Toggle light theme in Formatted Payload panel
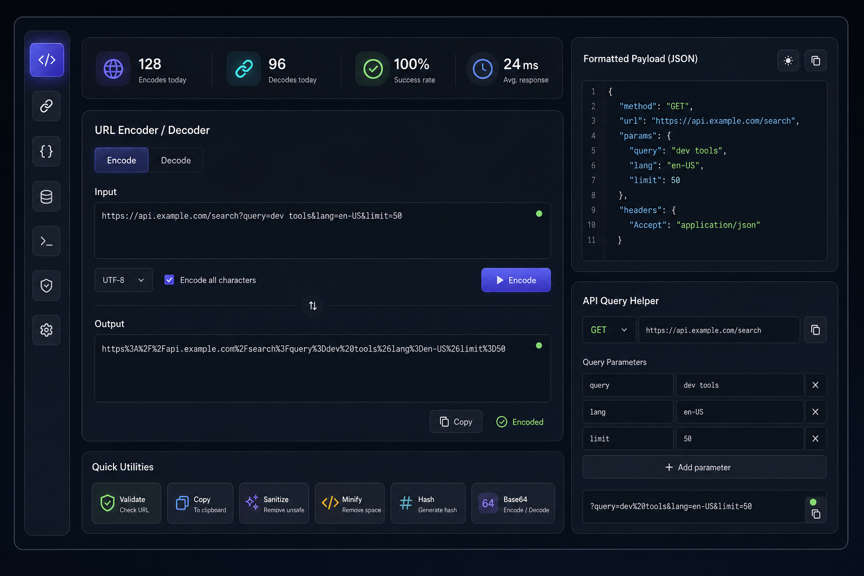This screenshot has height=576, width=864. point(788,60)
